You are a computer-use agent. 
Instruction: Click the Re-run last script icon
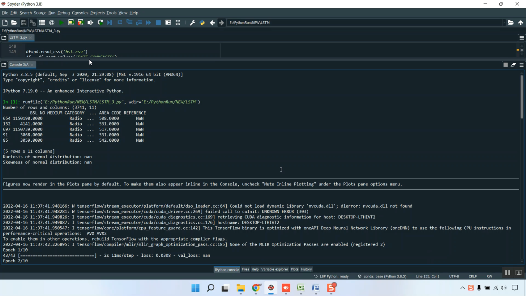pyautogui.click(x=100, y=22)
